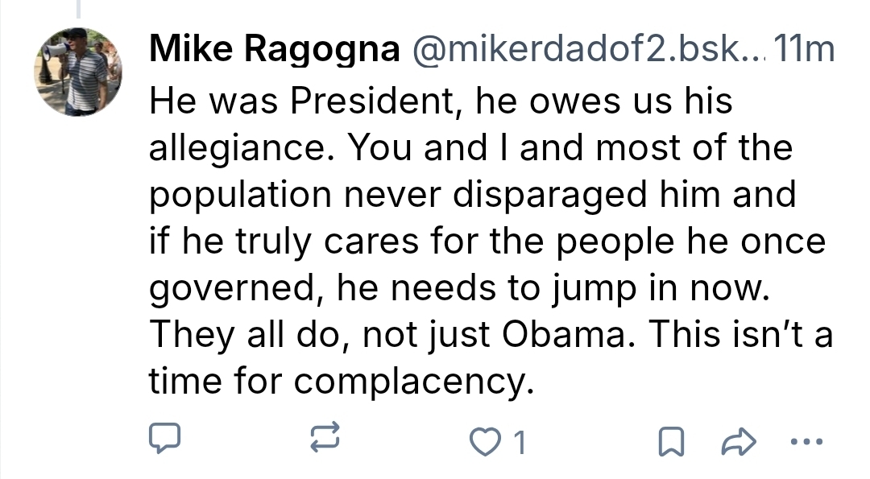The image size is (870, 479).
Task: Click the phrase 'time for complacency'
Action: [x=341, y=381]
